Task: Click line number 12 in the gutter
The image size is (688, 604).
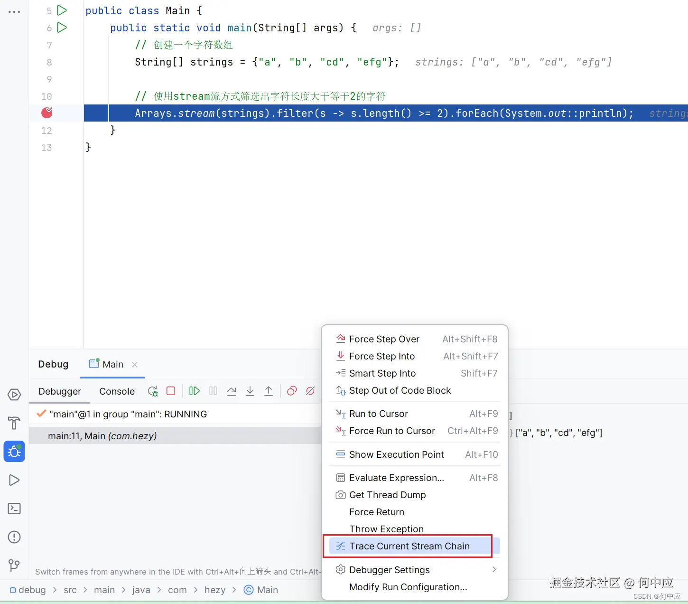Action: 46,131
